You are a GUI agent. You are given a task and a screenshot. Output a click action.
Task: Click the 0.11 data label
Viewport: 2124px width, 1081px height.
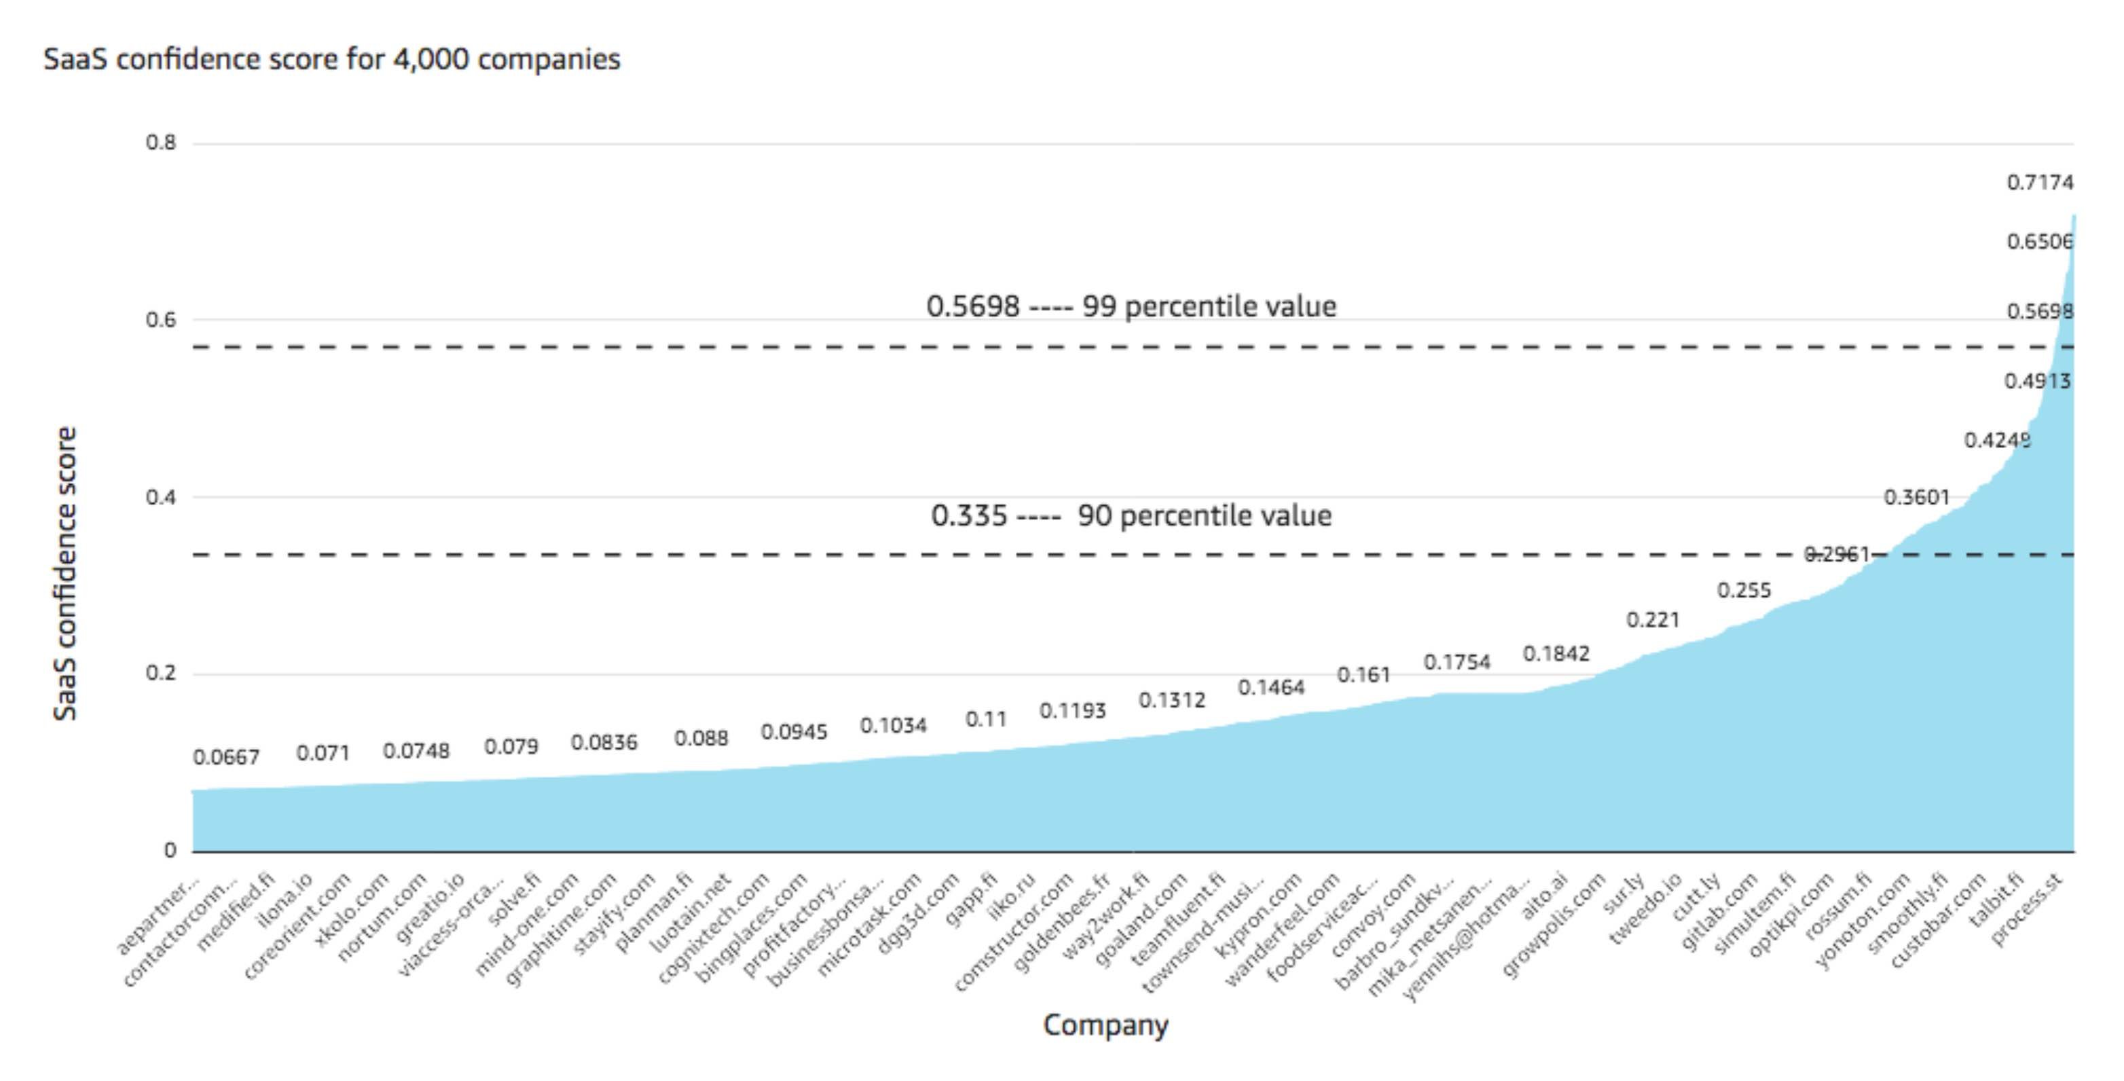pos(985,720)
